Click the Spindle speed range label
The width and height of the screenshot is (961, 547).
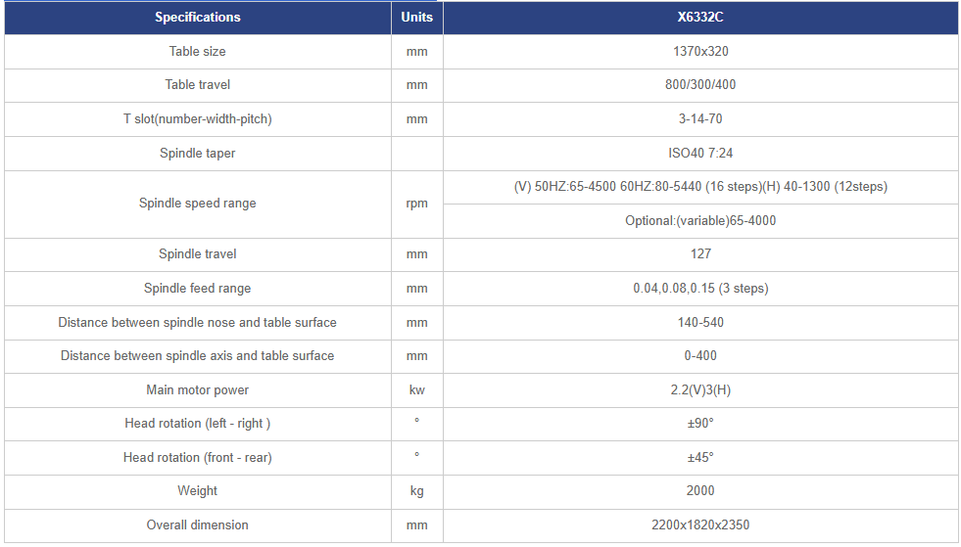click(x=197, y=204)
